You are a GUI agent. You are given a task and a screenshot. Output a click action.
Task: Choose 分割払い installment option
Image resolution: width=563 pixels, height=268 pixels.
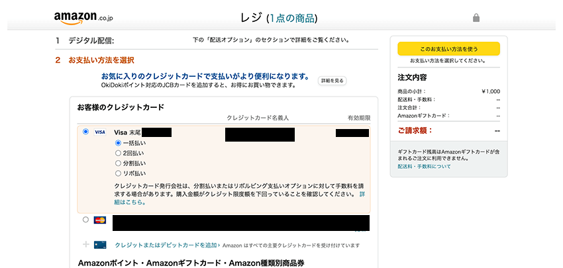[118, 163]
